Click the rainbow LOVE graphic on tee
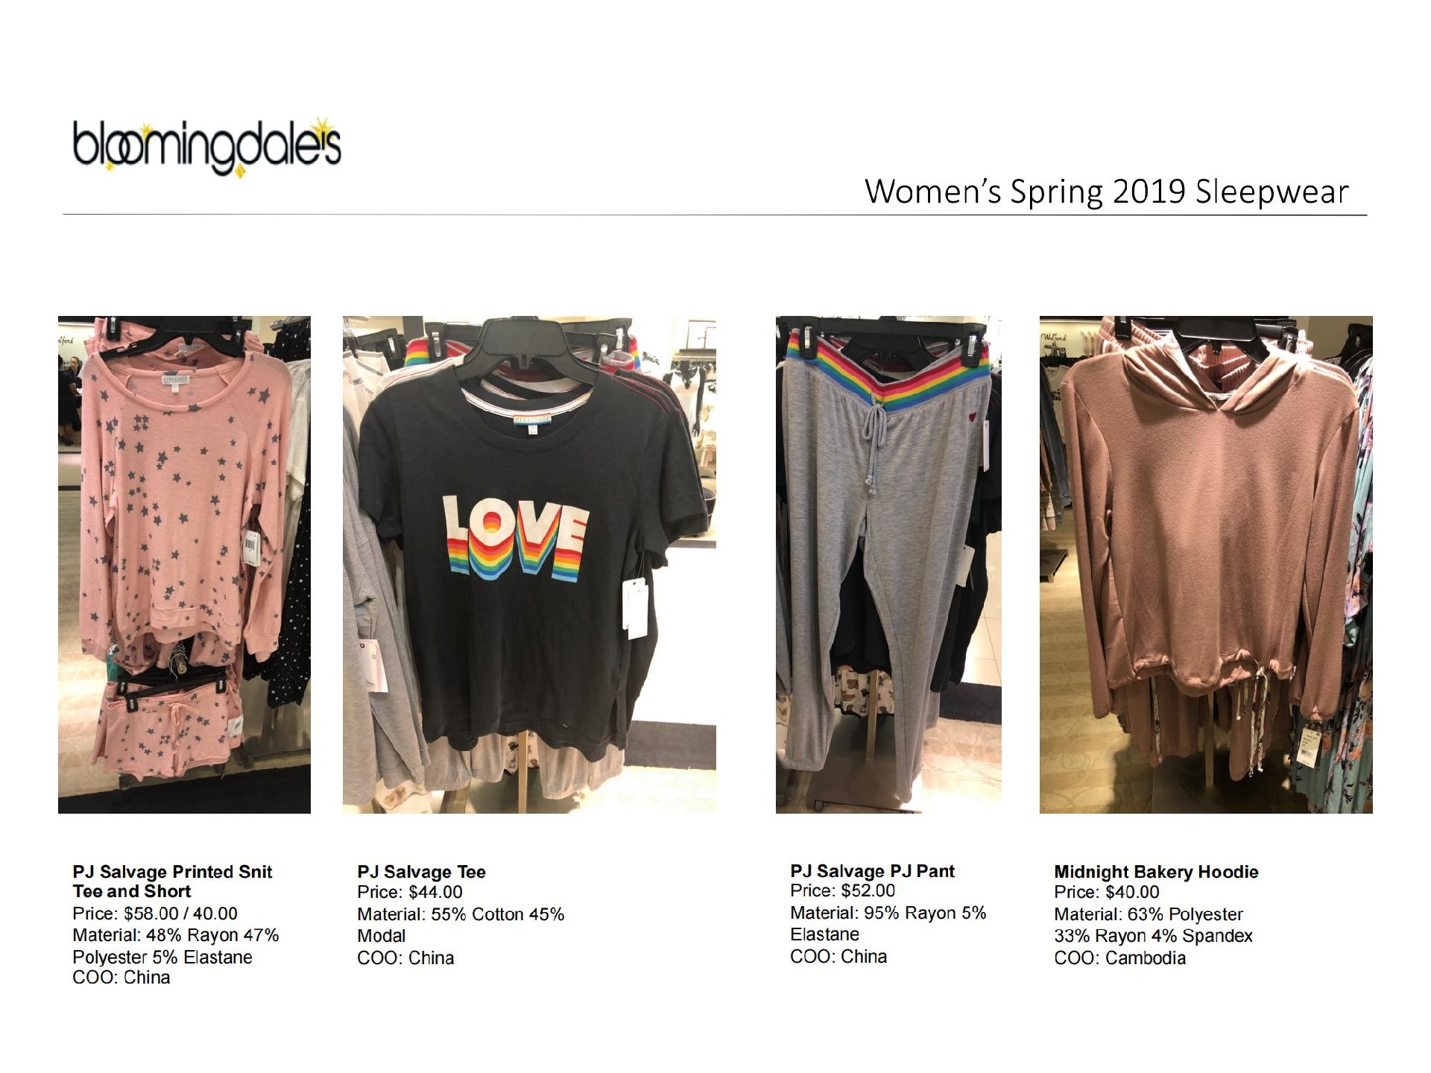The image size is (1431, 1073). pyautogui.click(x=517, y=538)
